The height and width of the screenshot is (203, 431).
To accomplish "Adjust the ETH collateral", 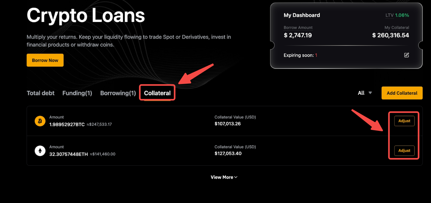I will (x=404, y=151).
